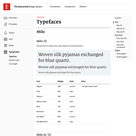This screenshot has width=136, height=136.
Task: Jump to Milo TE in contents
Action: [x=119, y=26]
